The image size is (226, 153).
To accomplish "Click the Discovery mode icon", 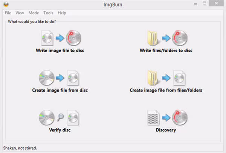I will (166, 118).
